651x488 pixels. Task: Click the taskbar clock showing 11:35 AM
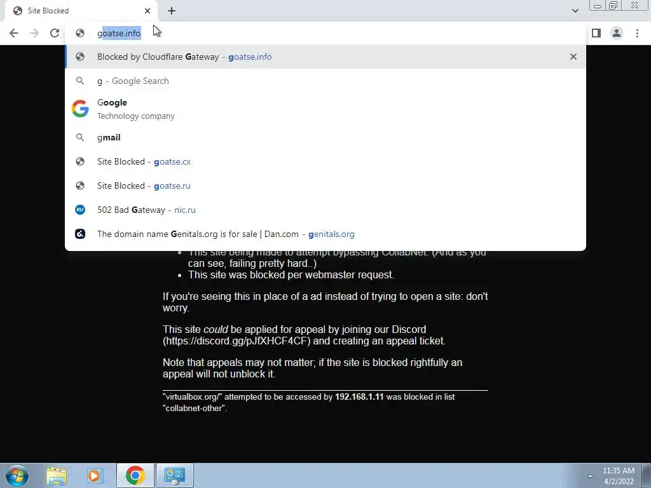tap(619, 476)
